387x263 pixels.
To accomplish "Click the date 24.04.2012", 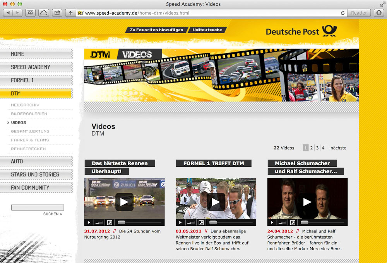I will 280,231.
